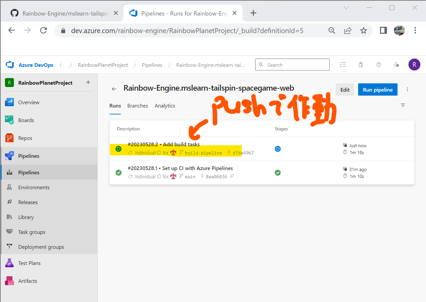
Task: Click the in-progress status icon for run #20230528.2
Action: point(118,149)
